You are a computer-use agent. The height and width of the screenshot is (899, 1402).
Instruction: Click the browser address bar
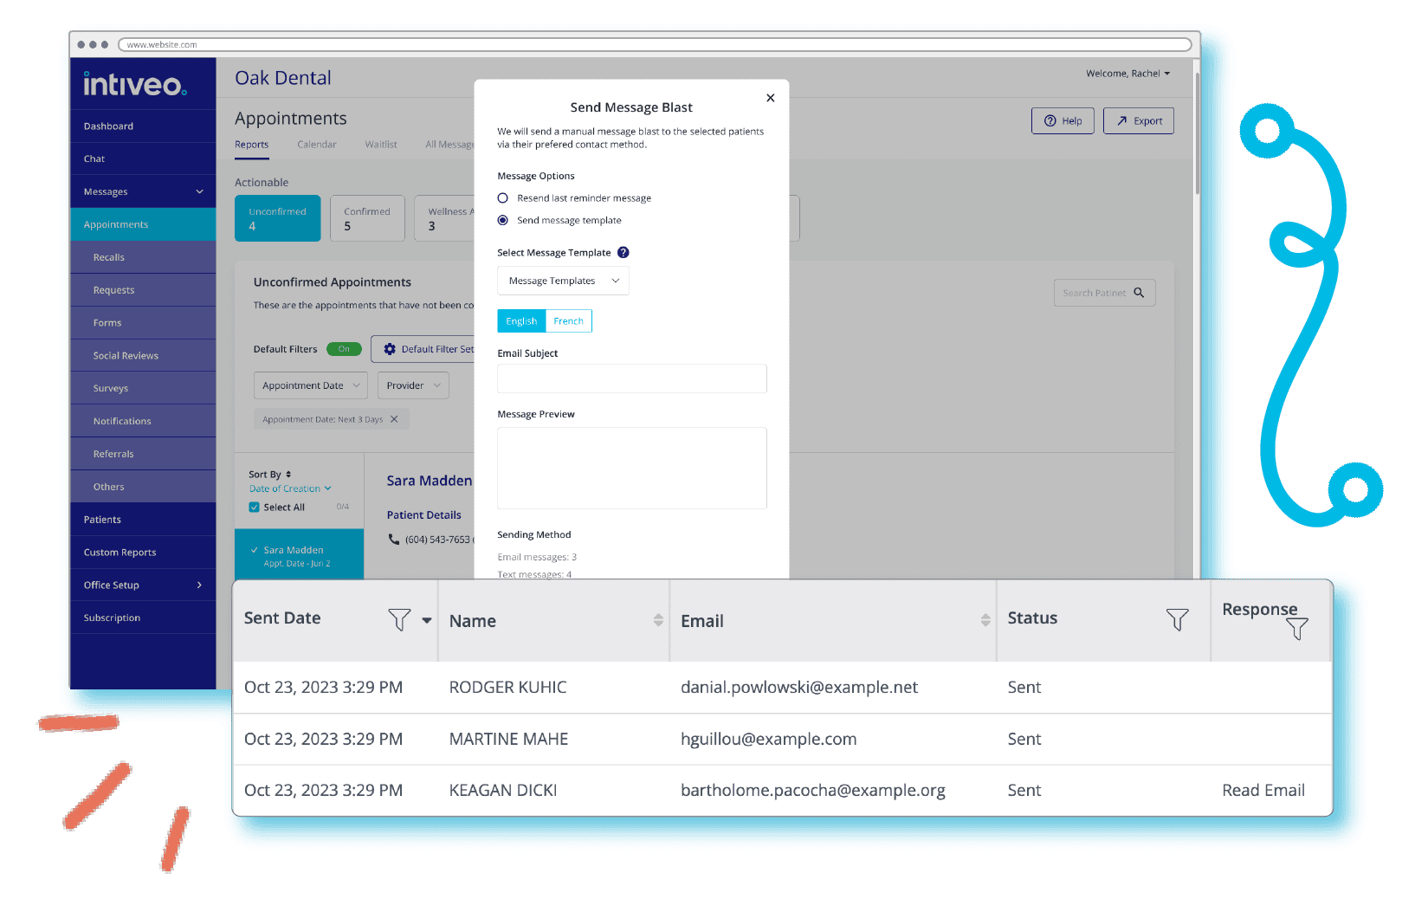[x=655, y=44]
